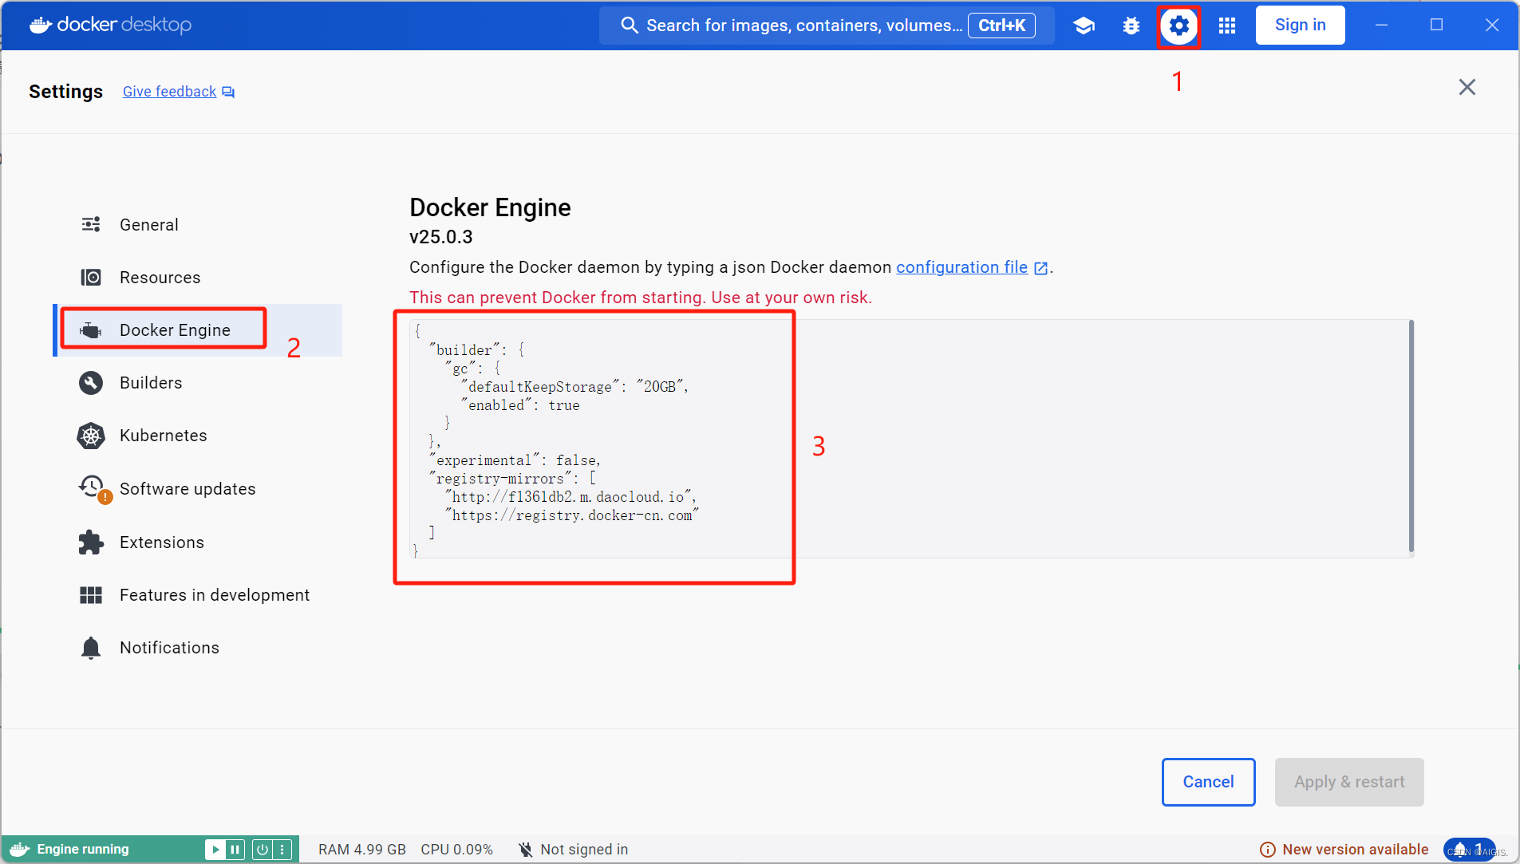Viewport: 1520px width, 864px height.
Task: Pause the engine with pause button
Action: 235,850
